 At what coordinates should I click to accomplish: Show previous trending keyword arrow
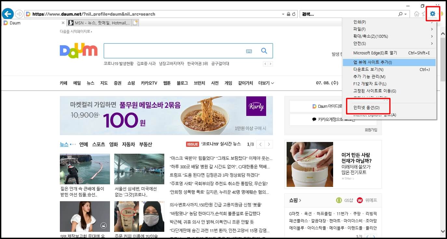265,64
